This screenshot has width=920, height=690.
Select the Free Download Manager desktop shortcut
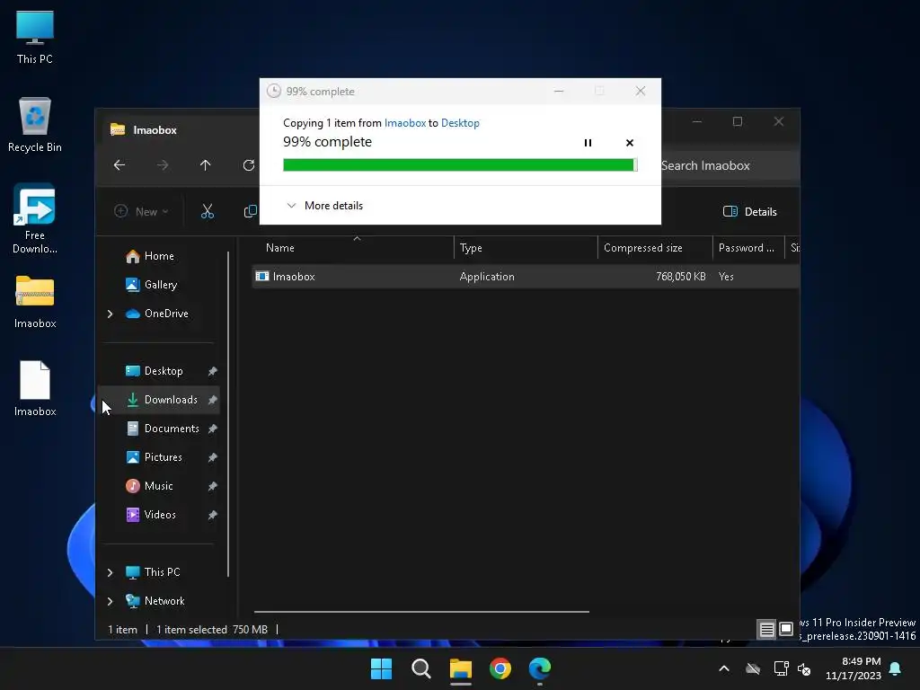[x=35, y=218]
